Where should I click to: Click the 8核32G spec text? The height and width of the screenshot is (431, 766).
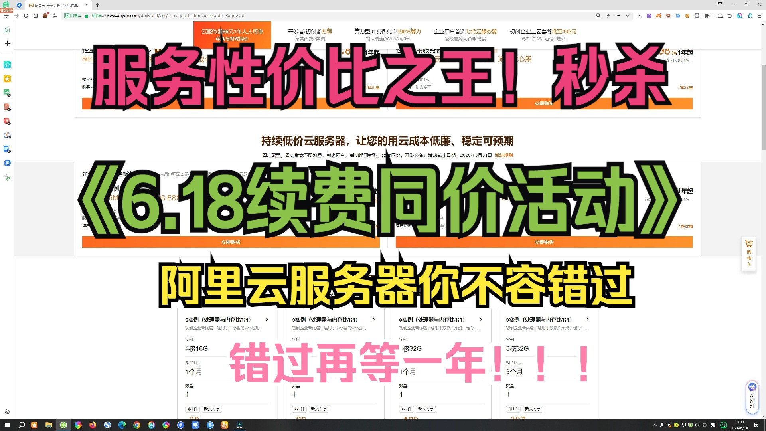pos(517,348)
